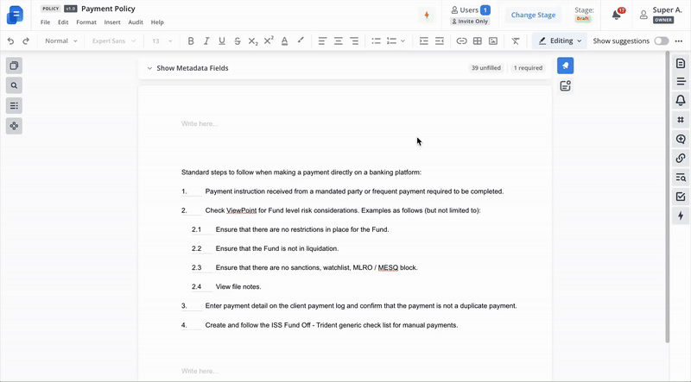Open the Normal paragraph style dropdown
Viewport: 691px width, 382px height.
[60, 41]
